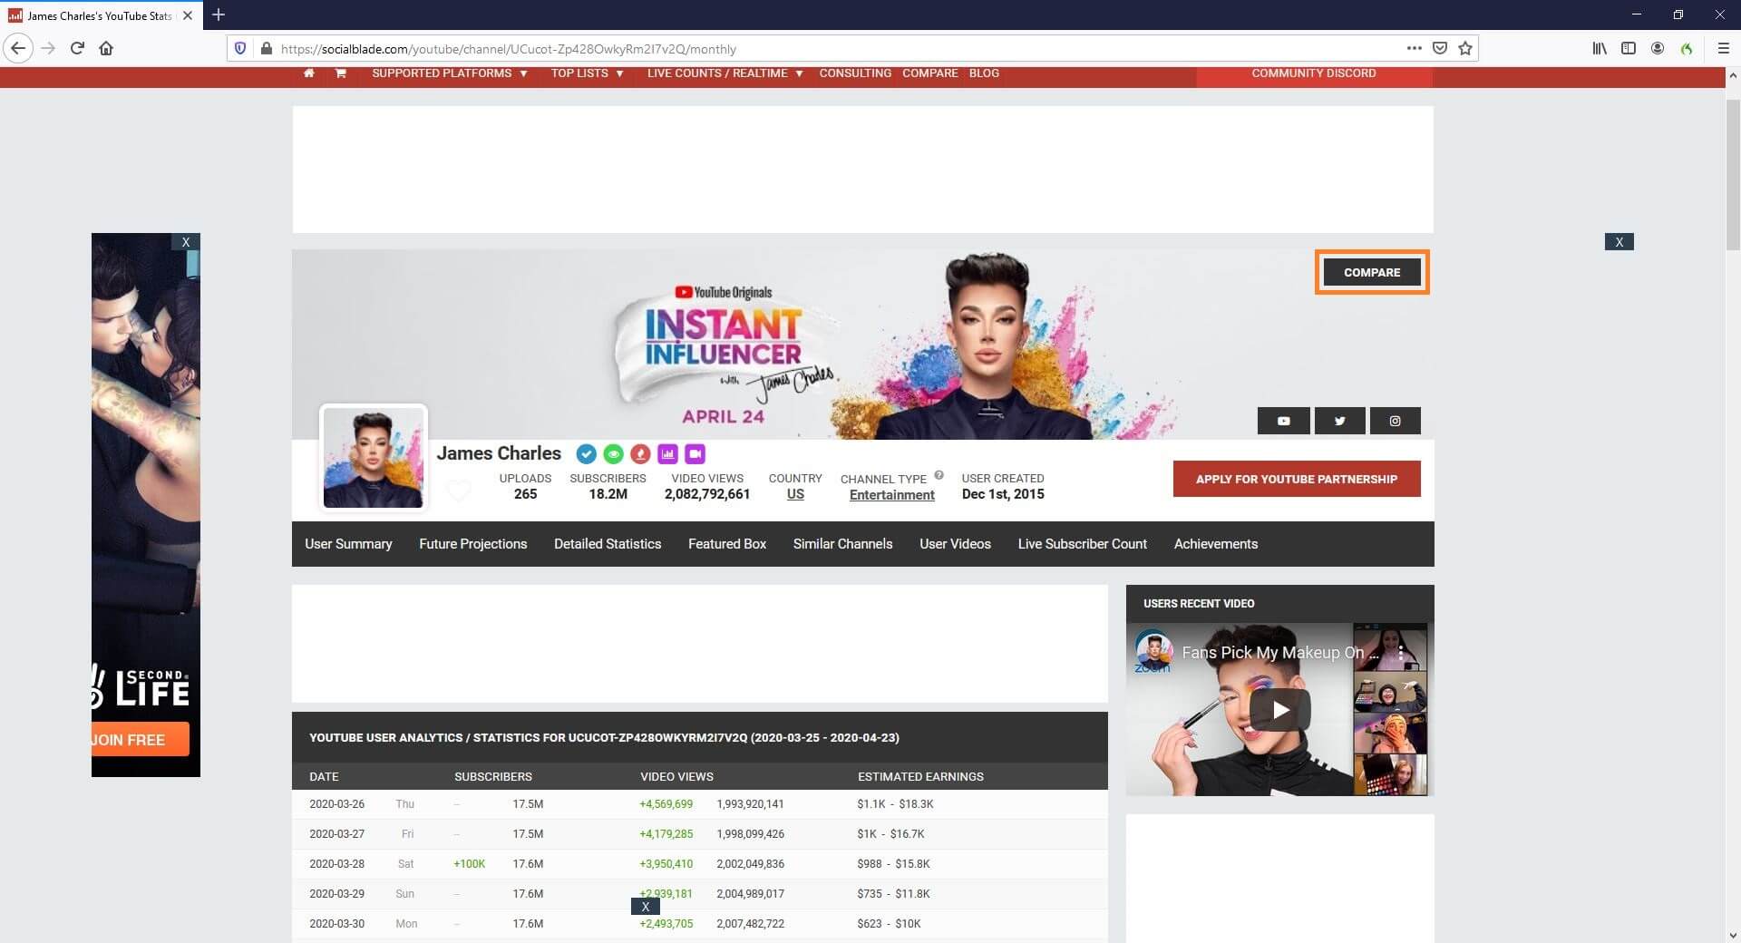The height and width of the screenshot is (943, 1741).
Task: Open the Consulting menu item
Action: point(855,73)
